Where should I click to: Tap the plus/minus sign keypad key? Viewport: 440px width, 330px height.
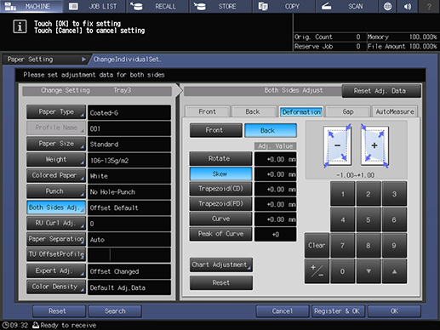click(317, 271)
